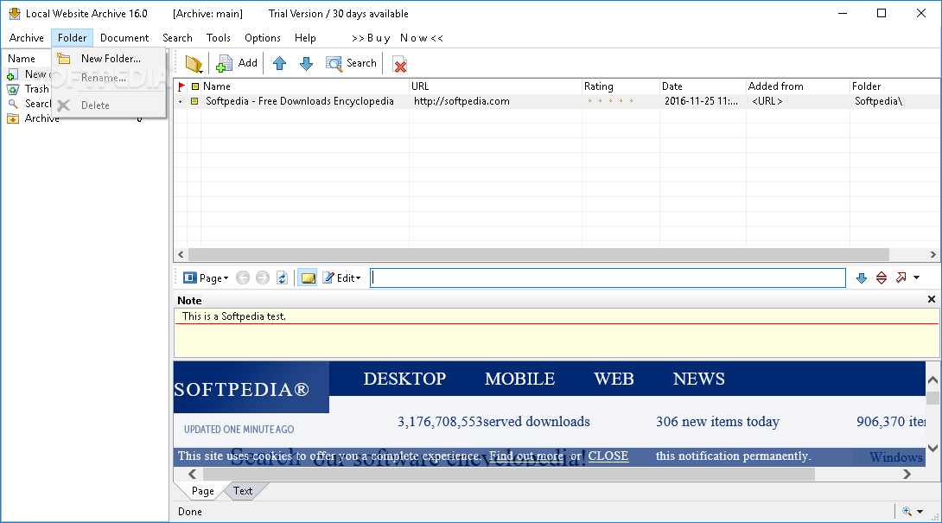Click the red flag column header icon
942x523 pixels.
tap(181, 86)
